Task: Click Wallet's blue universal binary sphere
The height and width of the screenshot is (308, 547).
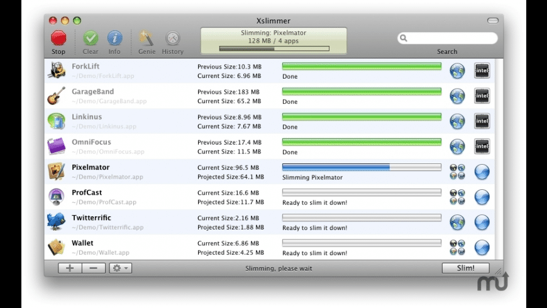Action: (482, 247)
